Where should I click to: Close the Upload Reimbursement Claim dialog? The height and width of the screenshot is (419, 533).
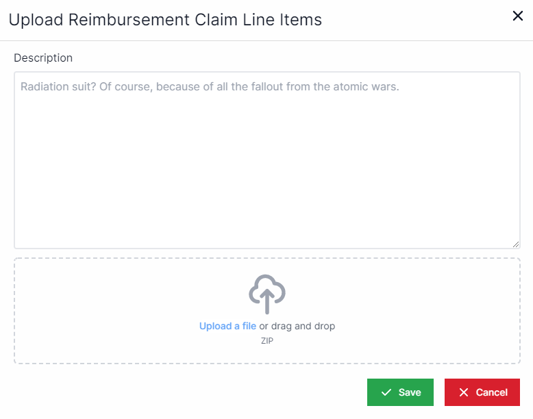tap(518, 16)
